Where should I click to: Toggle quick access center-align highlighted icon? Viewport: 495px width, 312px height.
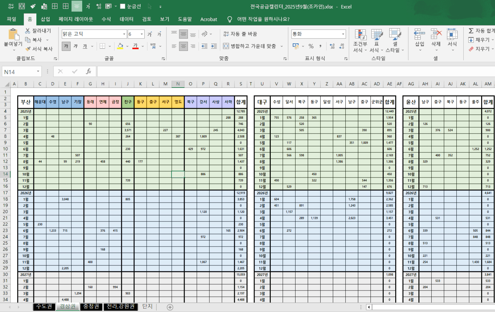point(77,6)
